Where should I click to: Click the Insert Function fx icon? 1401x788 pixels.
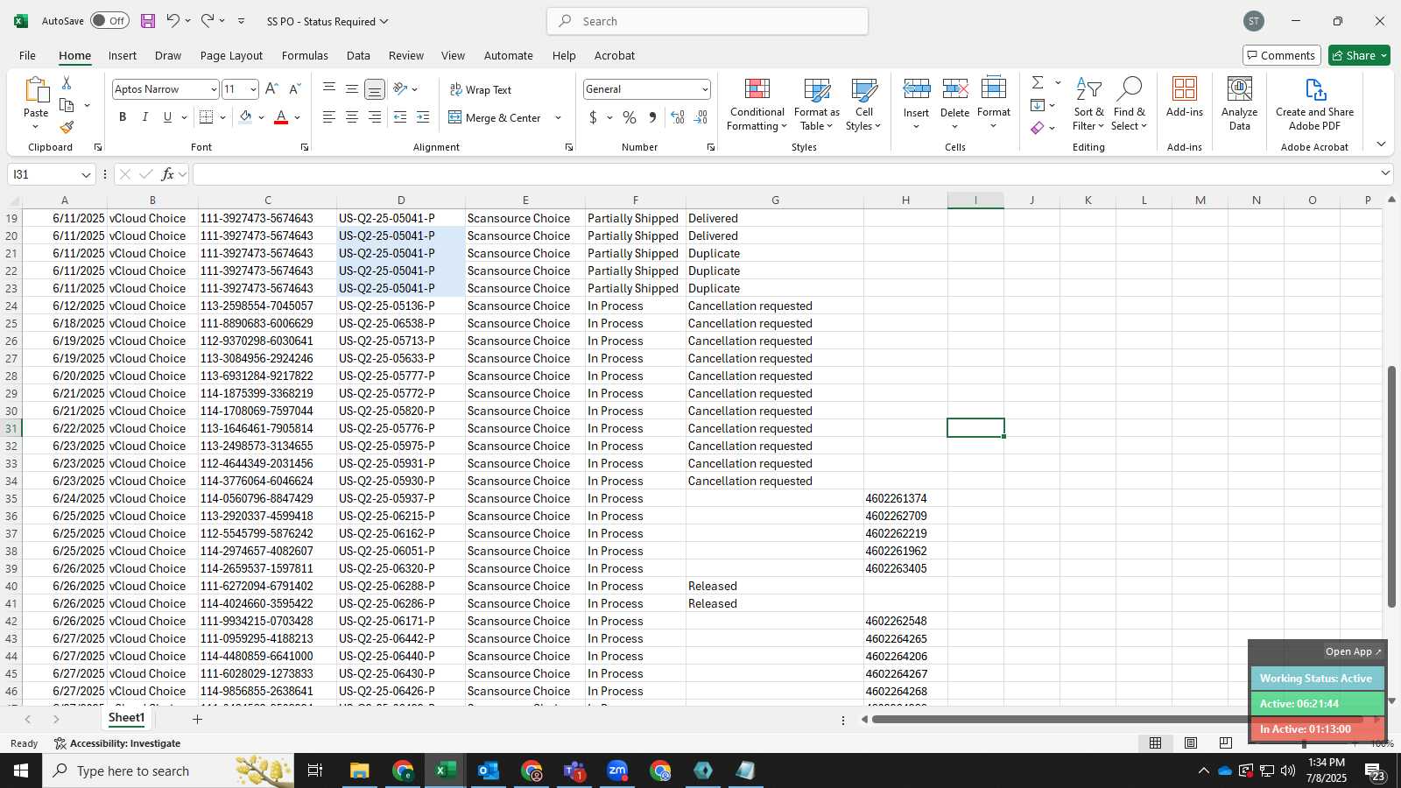pos(167,174)
